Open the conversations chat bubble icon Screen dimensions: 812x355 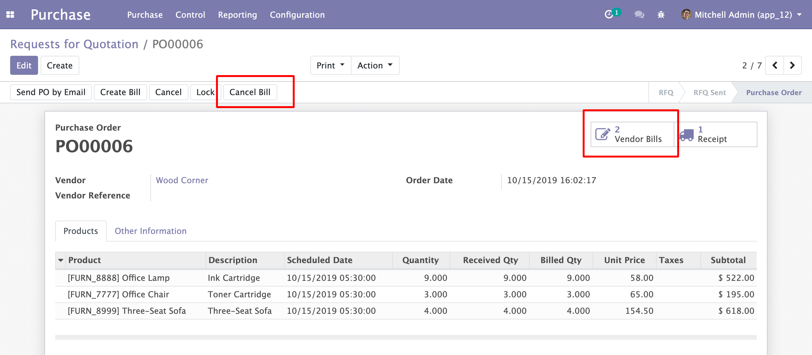pos(639,15)
